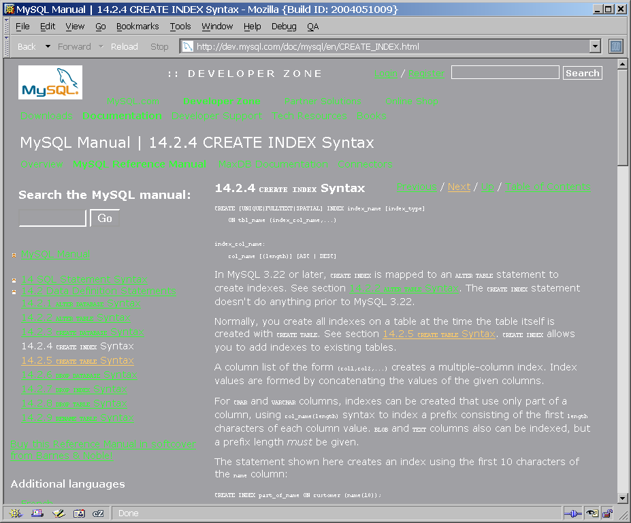Viewport: 631px width, 523px height.
Task: Open Mail component icon in status bar
Action: click(37, 513)
